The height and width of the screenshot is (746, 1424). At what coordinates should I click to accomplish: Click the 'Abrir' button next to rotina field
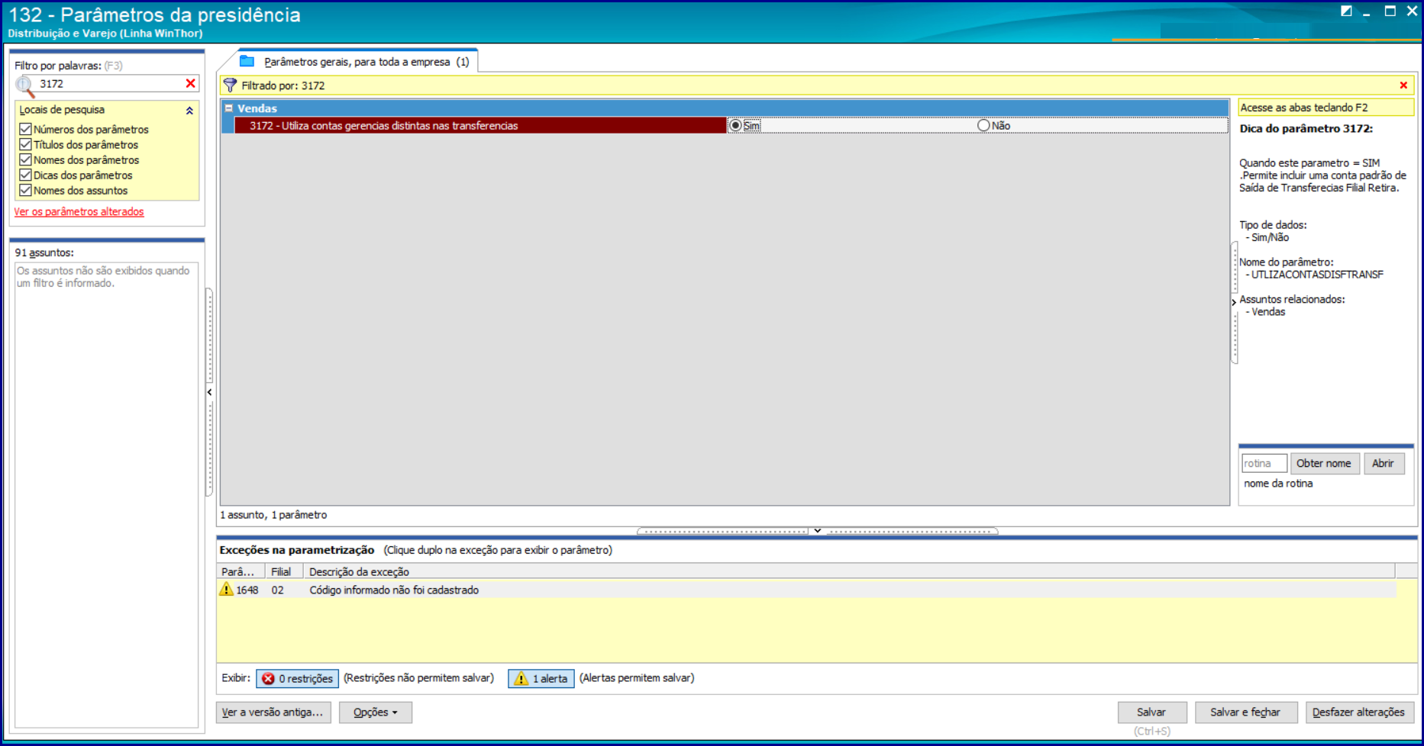[1383, 464]
